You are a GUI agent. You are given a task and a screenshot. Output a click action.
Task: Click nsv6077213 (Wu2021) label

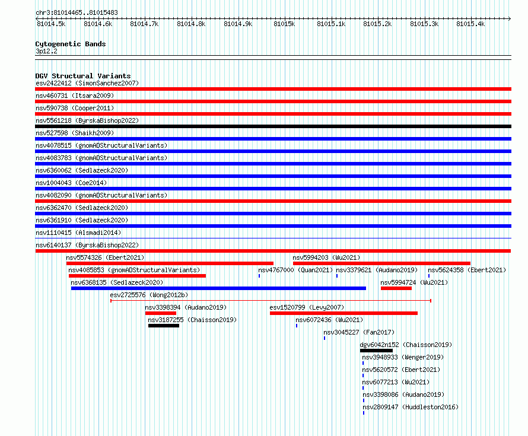pyautogui.click(x=396, y=382)
